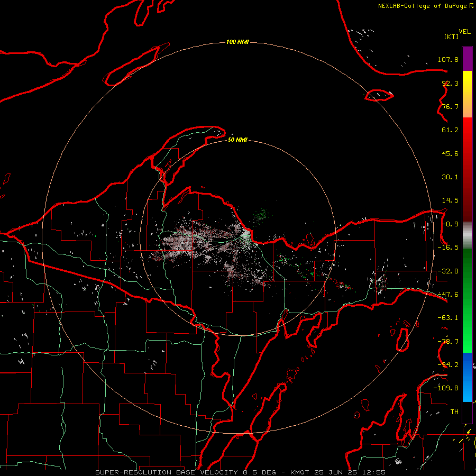Pick the red segment of the color bar
The image size is (476, 476).
(x=467, y=169)
